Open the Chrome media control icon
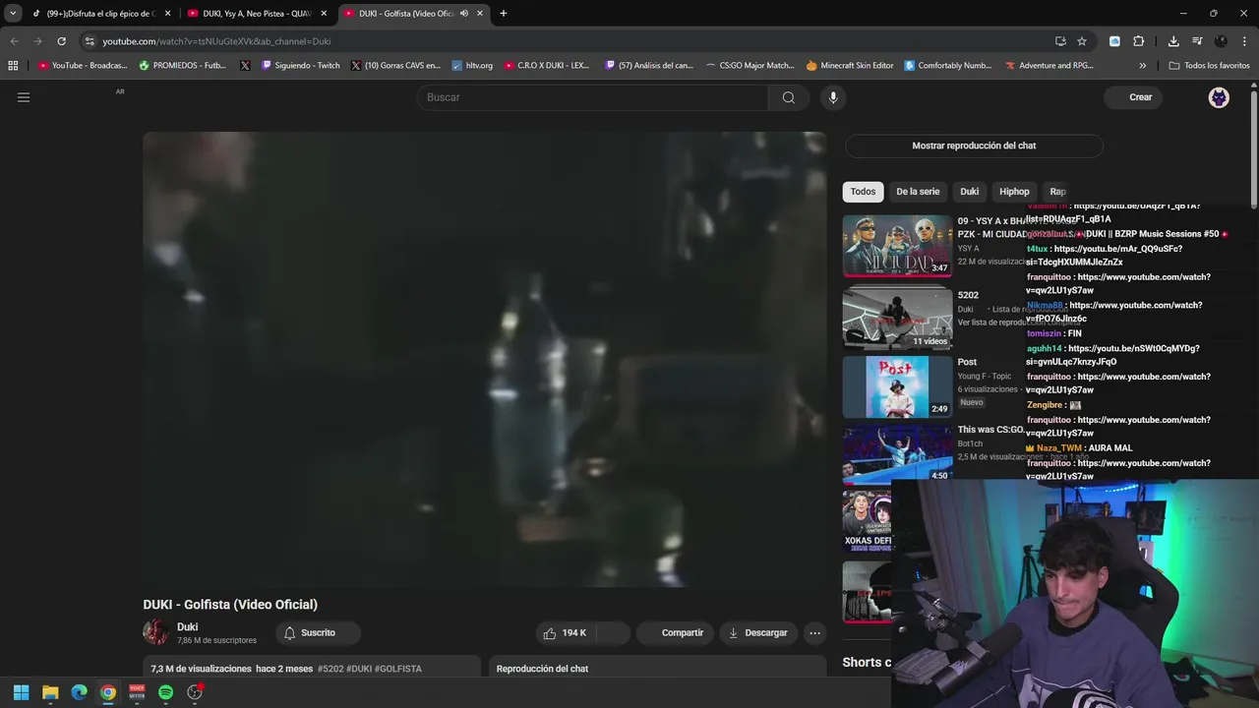The width and height of the screenshot is (1259, 708). coord(1197,41)
